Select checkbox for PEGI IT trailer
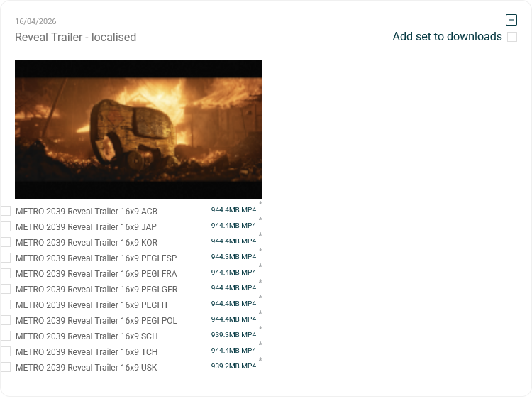 pyautogui.click(x=6, y=305)
